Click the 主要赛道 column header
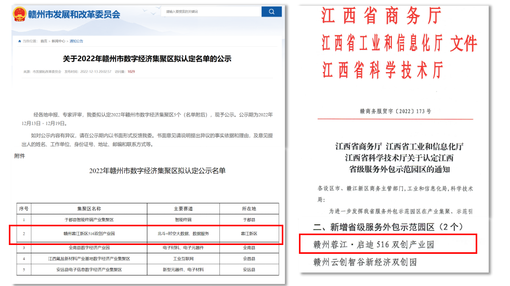The width and height of the screenshot is (510, 286). [183, 209]
